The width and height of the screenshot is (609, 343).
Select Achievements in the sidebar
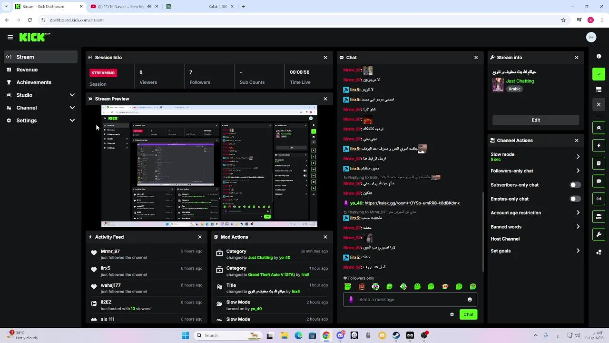pos(41,82)
